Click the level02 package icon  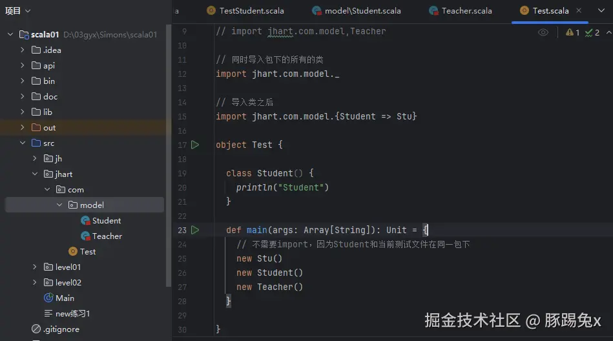pos(48,282)
